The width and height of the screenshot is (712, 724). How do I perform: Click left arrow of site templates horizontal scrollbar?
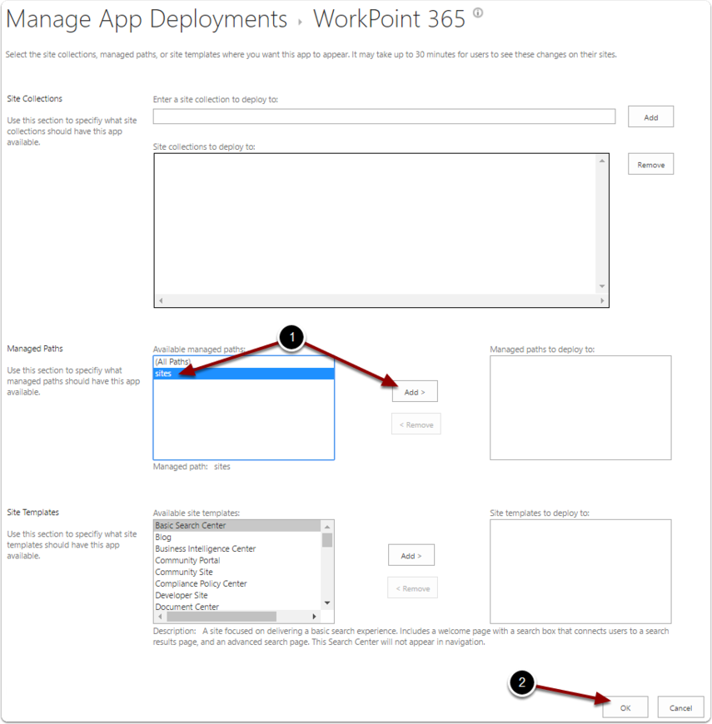click(x=160, y=617)
